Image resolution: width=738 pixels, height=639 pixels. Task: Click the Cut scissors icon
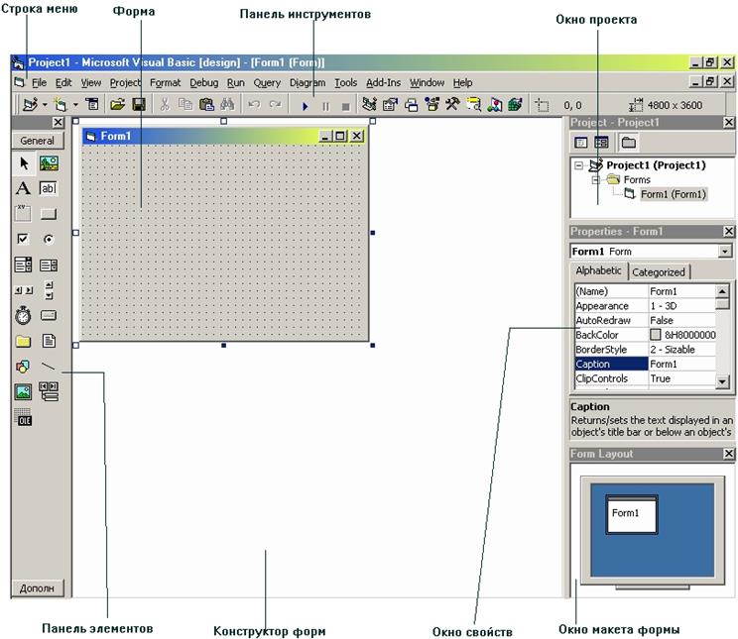coord(165,104)
